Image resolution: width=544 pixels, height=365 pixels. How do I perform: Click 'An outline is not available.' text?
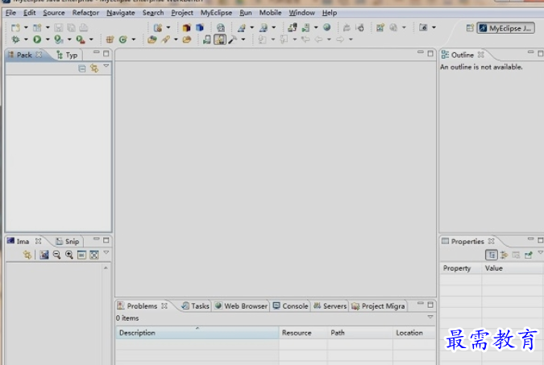[481, 67]
